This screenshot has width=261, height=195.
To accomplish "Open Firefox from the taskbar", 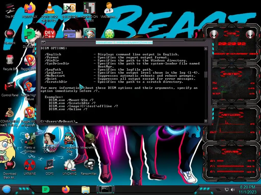I will 66,189.
